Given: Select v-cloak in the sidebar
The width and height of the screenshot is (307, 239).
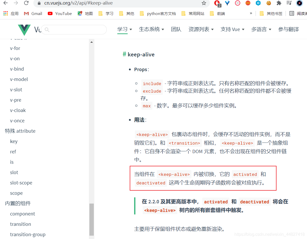Looking at the screenshot, I should click(18, 110).
